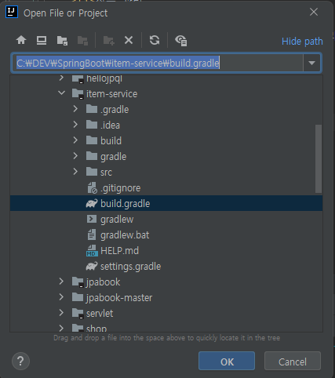Select the src folder row
This screenshot has width=335, height=378.
[x=166, y=172]
